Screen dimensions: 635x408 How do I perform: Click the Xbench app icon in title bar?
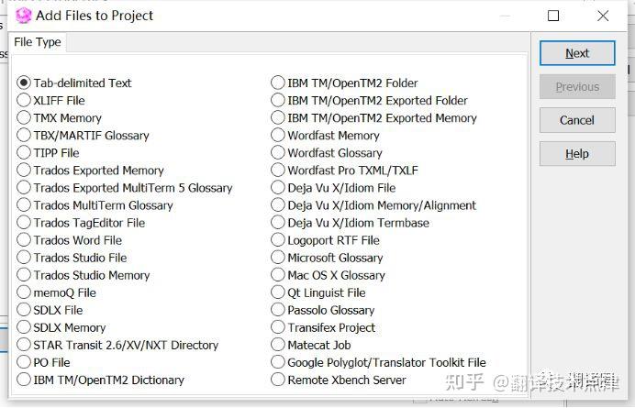(24, 16)
